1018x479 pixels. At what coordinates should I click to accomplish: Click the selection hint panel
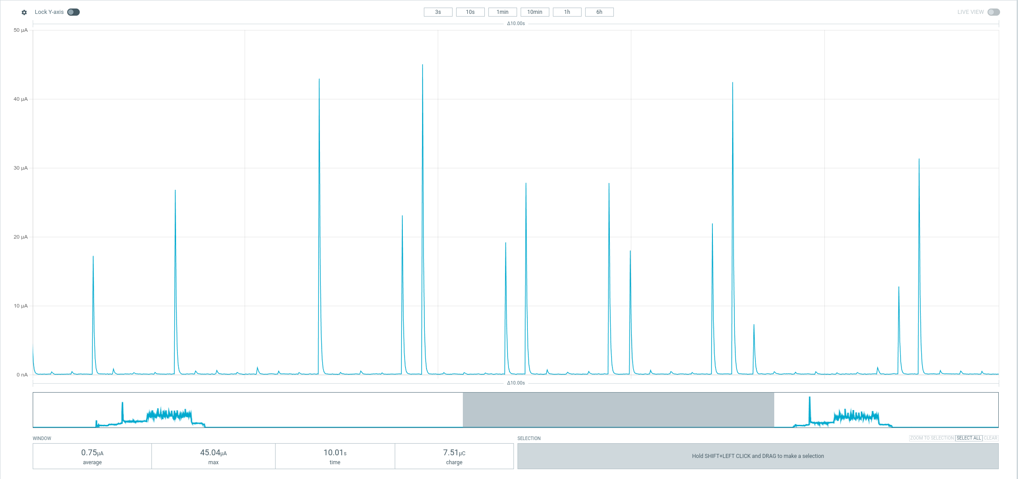758,456
